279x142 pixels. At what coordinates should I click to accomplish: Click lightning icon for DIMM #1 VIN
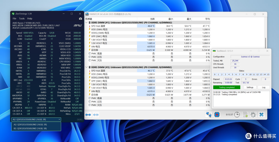pyautogui.click(x=89, y=47)
